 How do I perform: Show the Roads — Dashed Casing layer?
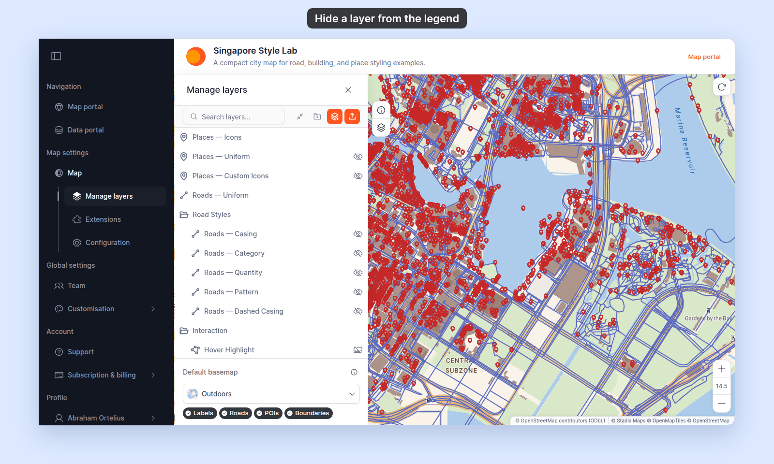coord(358,311)
